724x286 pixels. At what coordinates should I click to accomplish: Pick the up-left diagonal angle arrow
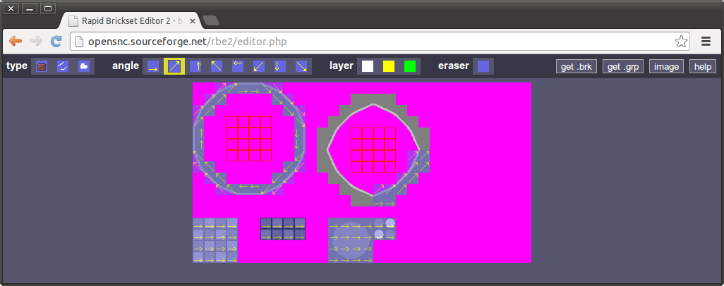pos(217,66)
